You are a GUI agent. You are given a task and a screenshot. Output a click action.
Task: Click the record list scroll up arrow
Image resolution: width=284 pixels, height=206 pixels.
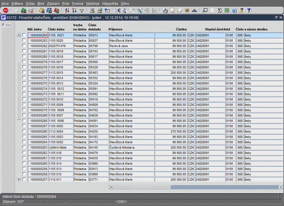coord(19,35)
